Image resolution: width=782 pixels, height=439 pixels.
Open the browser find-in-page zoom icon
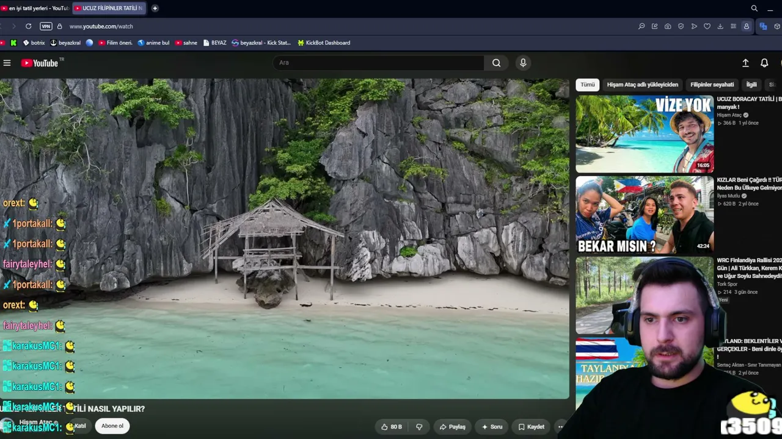point(641,26)
